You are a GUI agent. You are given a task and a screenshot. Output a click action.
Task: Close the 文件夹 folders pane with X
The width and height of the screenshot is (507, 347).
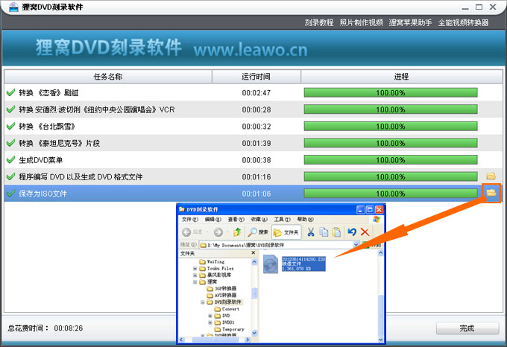[x=253, y=253]
